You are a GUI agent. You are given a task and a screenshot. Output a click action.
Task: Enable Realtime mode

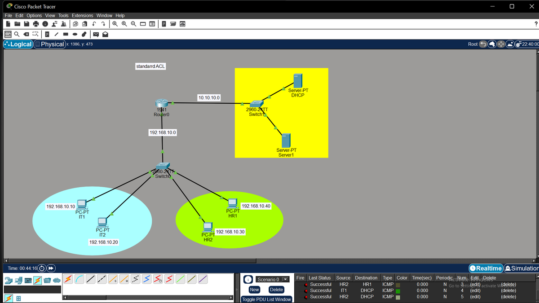[486, 268]
